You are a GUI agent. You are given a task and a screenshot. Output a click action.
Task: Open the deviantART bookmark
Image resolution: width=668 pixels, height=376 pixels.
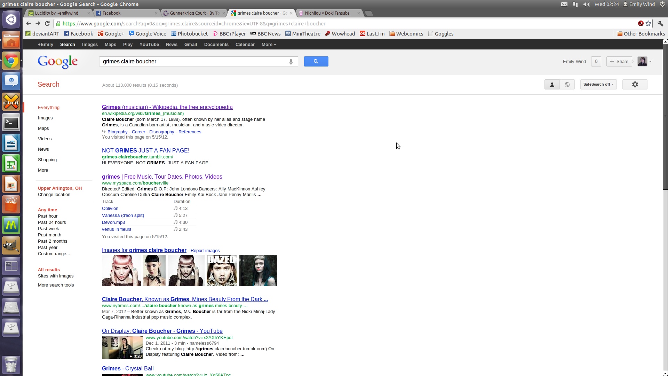pos(42,34)
